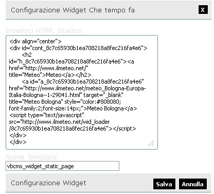Click the Salva button
The image size is (214, 194).
[164, 184]
